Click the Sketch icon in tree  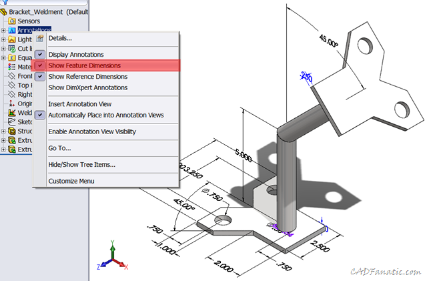click(12, 122)
